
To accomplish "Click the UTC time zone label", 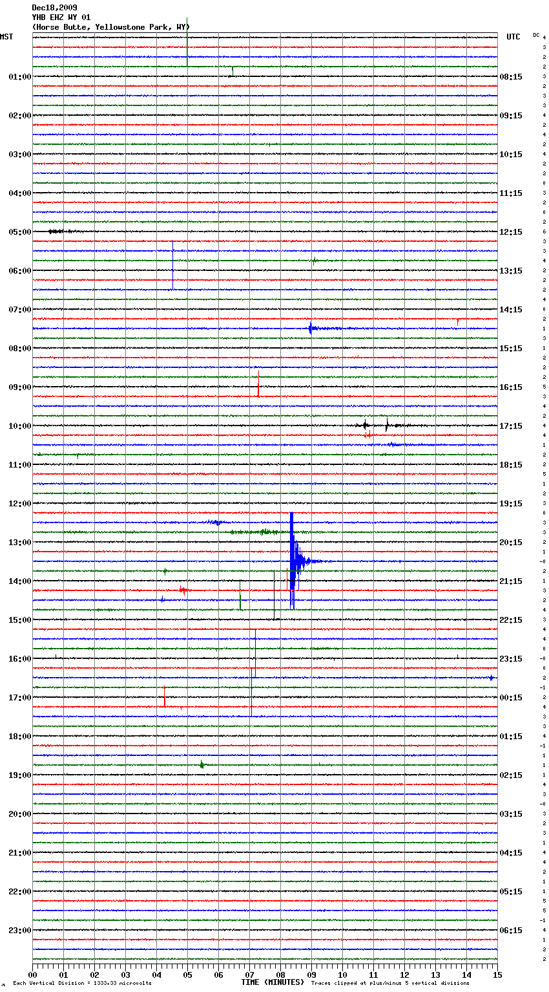I will click(x=513, y=37).
